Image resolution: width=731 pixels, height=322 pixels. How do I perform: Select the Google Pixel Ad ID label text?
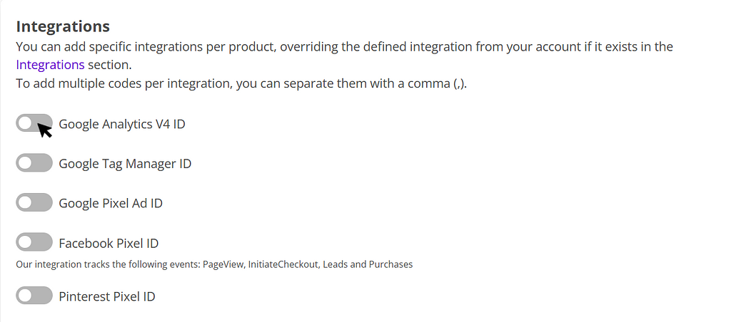(x=111, y=204)
